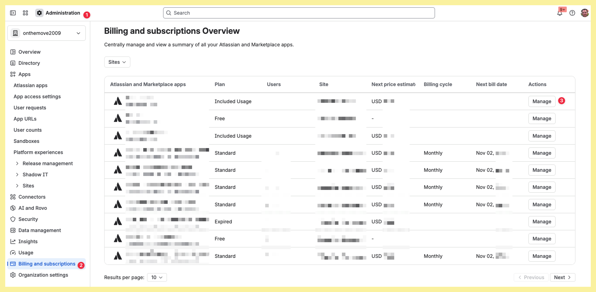
Task: Click the AI and Rovo icon
Action: point(13,208)
